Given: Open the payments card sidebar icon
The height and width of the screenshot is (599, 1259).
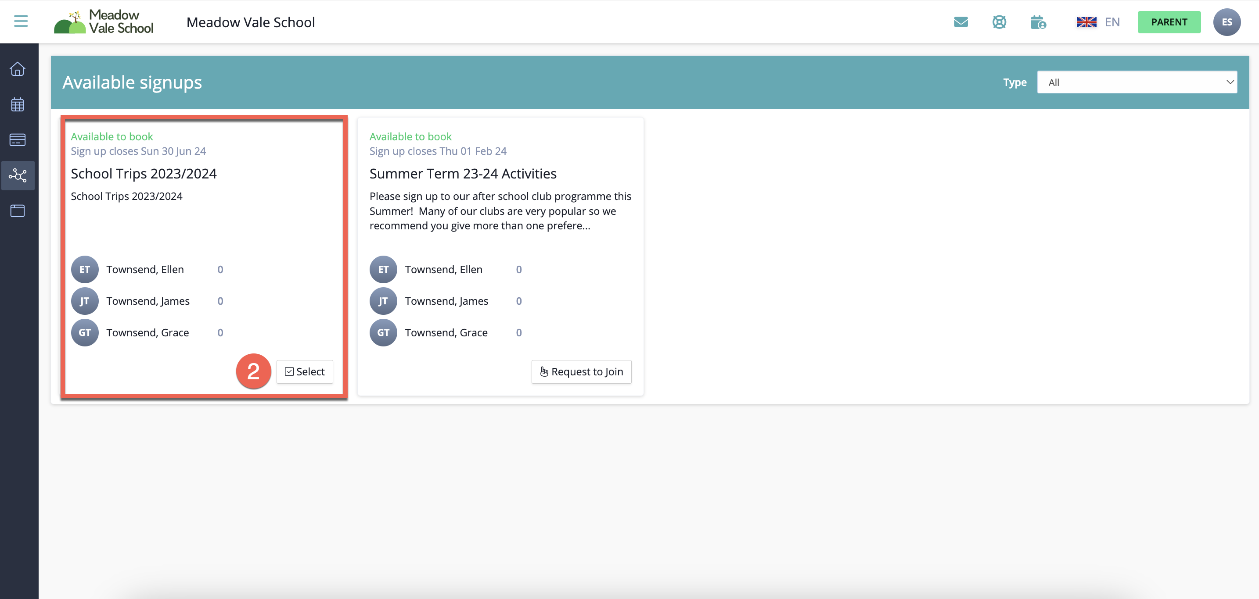Looking at the screenshot, I should pos(18,140).
